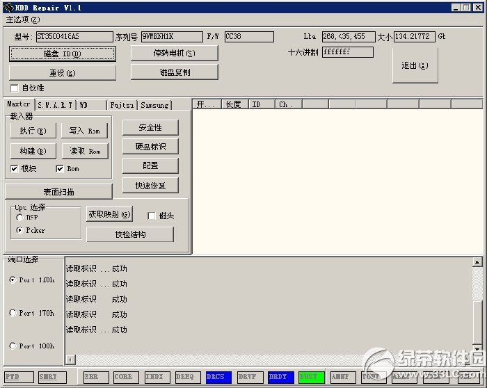Click the 停转电机 (S) button
The image size is (487, 388).
tap(175, 54)
